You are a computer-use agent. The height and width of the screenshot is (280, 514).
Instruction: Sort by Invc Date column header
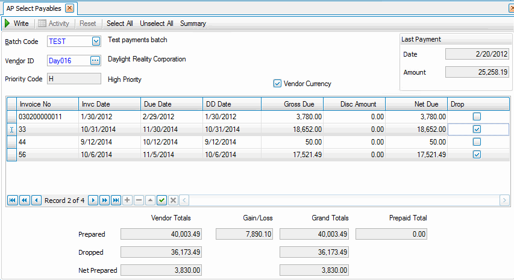coord(110,104)
